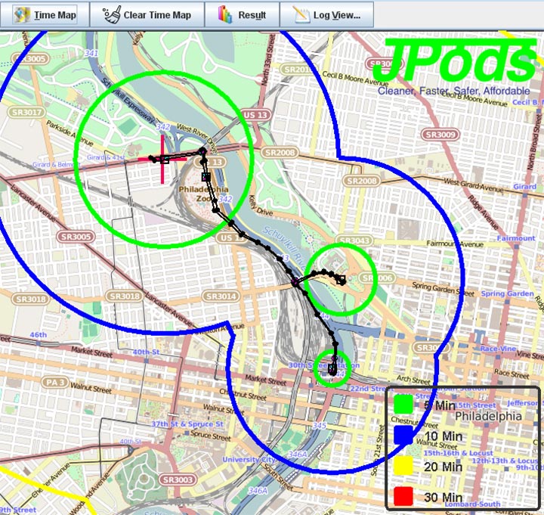Click the SR3009 route shield
Screen dimensions: 544x515
[440, 135]
